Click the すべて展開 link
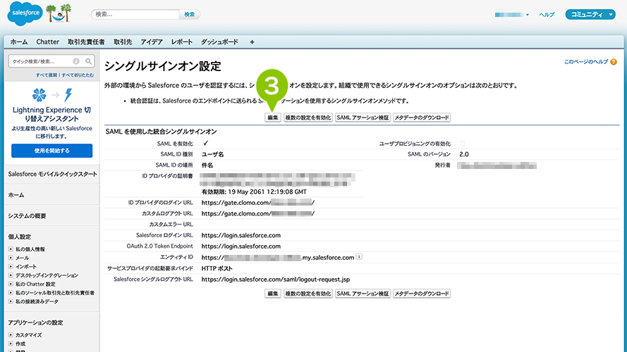Screen dimensions: 627x352 47,75
